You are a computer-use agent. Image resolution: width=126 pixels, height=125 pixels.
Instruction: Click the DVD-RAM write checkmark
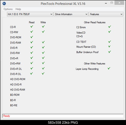[43, 42]
